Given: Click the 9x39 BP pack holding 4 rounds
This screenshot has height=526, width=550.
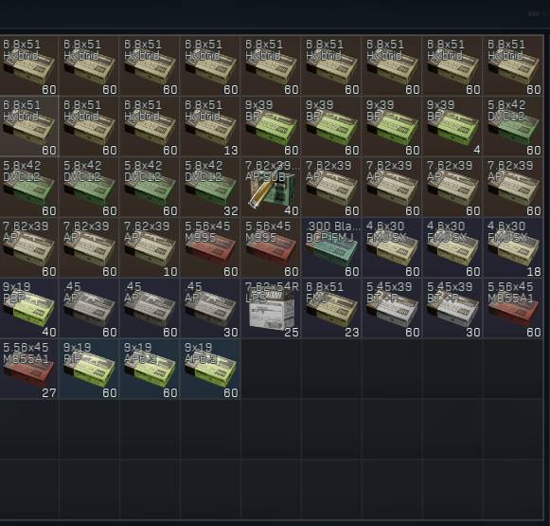Looking at the screenshot, I should click(x=452, y=126).
